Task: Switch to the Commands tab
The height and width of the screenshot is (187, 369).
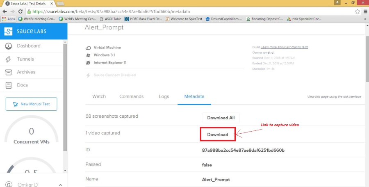Action: (x=131, y=96)
